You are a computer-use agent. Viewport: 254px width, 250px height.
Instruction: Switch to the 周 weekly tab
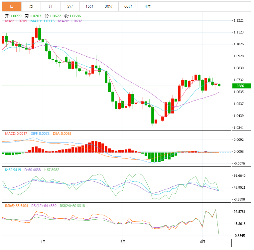point(31,6)
